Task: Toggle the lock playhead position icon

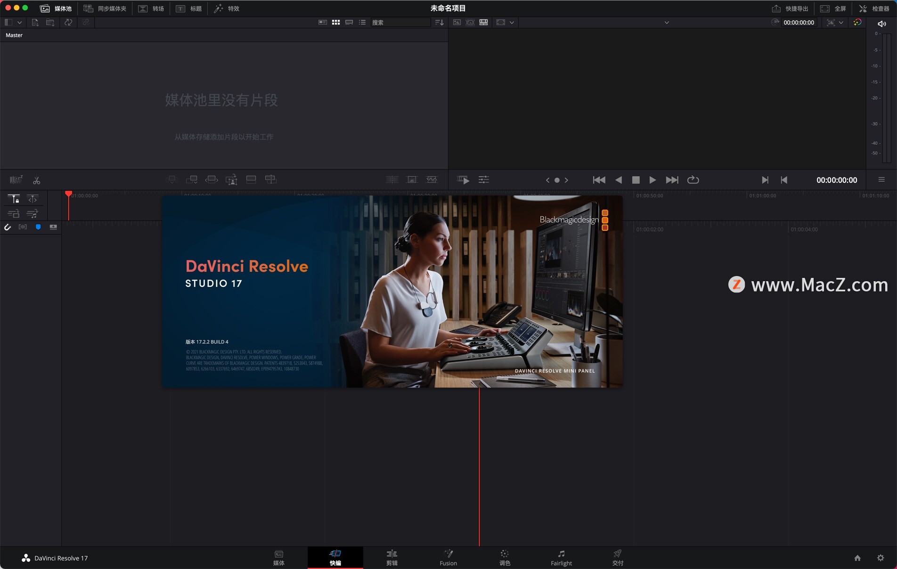Action: (14, 199)
